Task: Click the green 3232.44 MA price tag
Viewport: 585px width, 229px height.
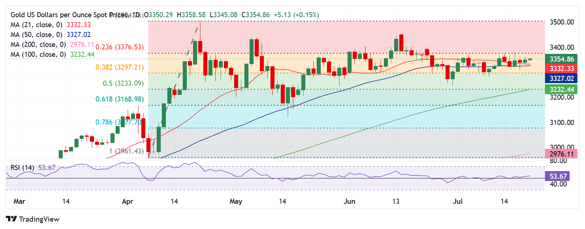Action: (x=562, y=89)
